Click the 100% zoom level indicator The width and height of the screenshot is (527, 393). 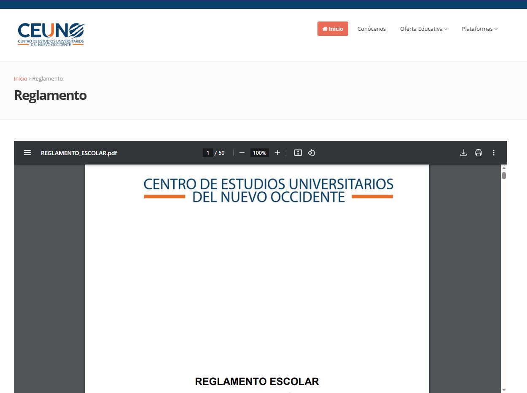259,153
